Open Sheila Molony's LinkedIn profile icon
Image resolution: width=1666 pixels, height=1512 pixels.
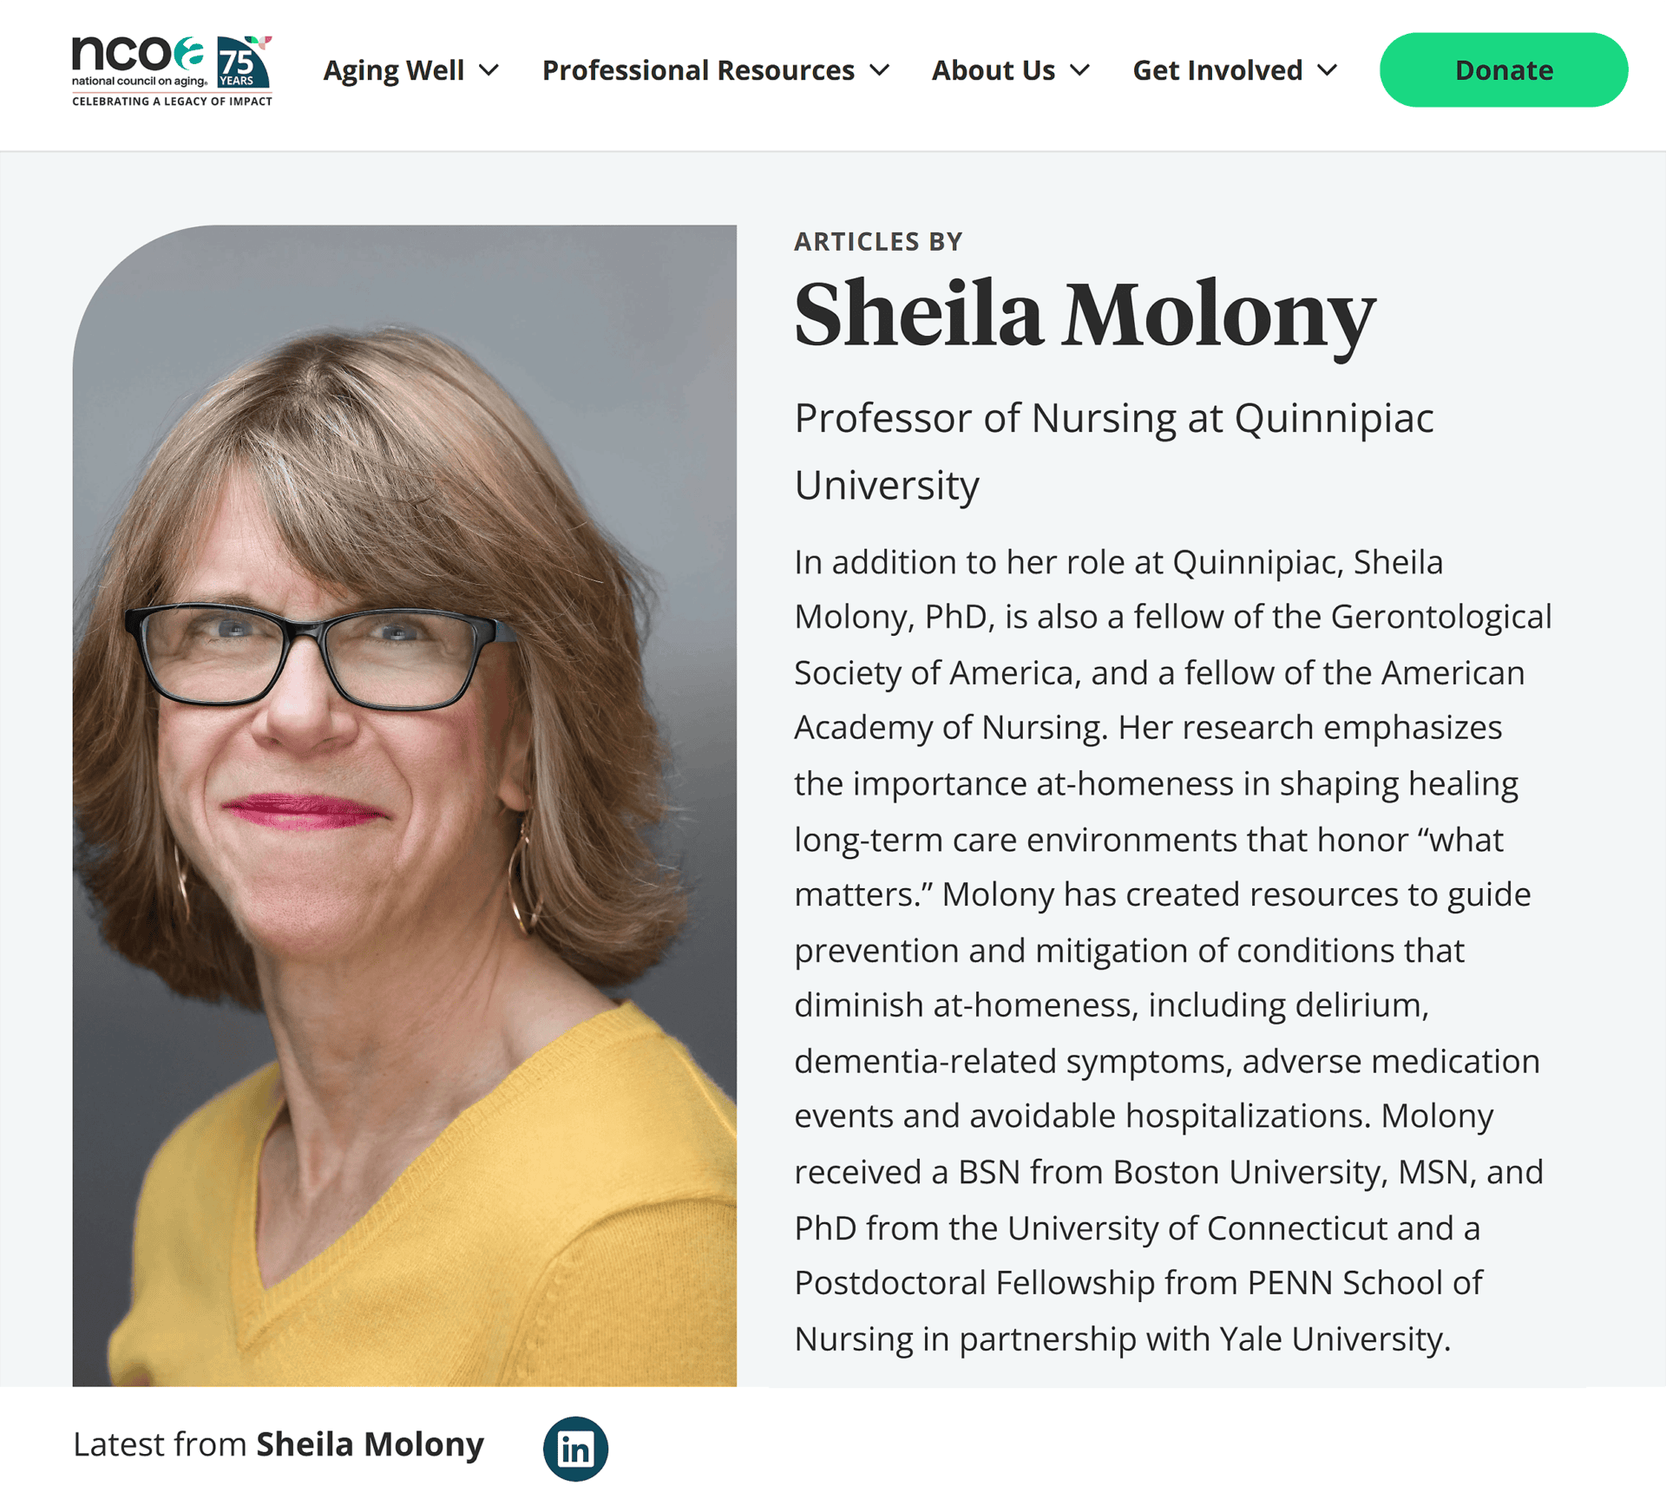click(575, 1448)
